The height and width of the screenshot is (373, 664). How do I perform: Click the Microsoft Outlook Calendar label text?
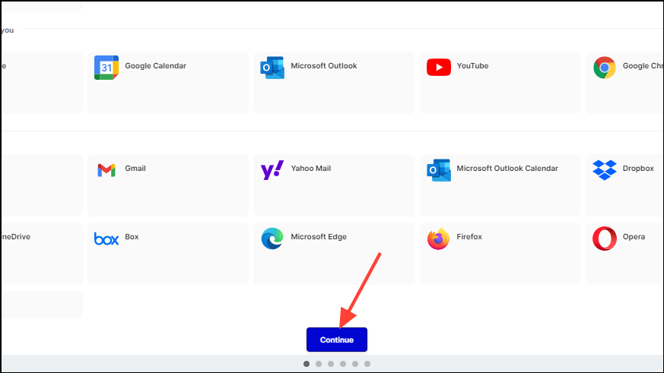tap(507, 168)
